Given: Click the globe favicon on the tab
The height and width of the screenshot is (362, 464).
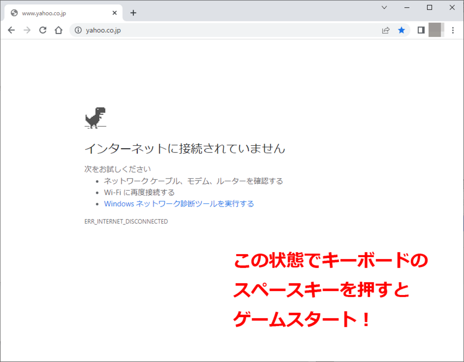Looking at the screenshot, I should [x=14, y=13].
